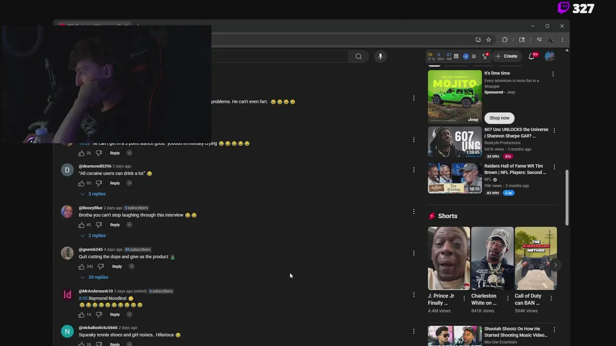The height and width of the screenshot is (346, 616).
Task: Like the "Quit cutting the dope" comment
Action: coord(81,266)
